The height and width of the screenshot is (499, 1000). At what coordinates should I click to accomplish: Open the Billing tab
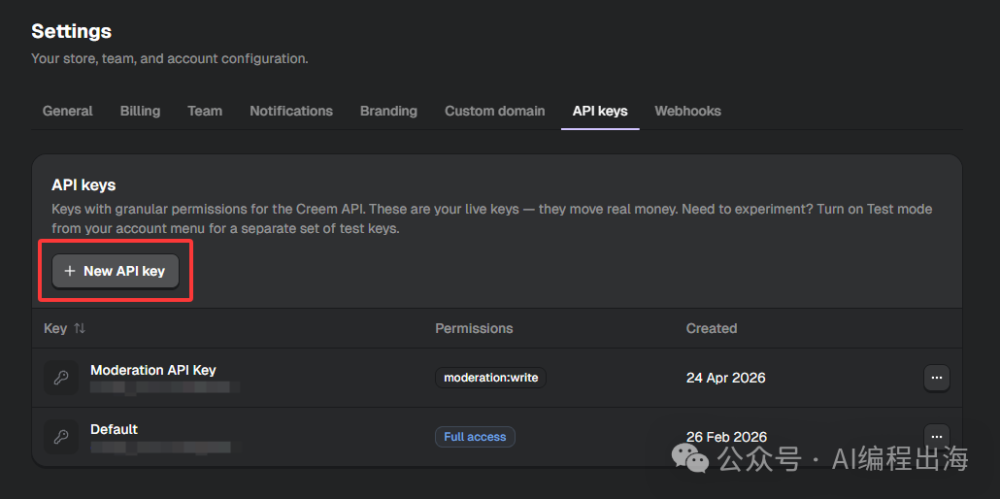coord(141,111)
